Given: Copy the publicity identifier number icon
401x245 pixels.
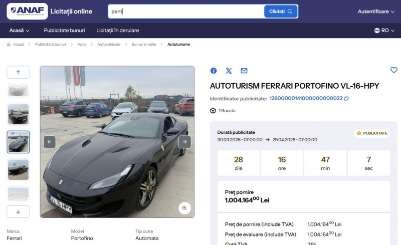Looking at the screenshot, I should click(346, 99).
